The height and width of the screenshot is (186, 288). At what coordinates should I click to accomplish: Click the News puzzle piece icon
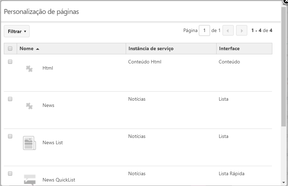click(29, 106)
